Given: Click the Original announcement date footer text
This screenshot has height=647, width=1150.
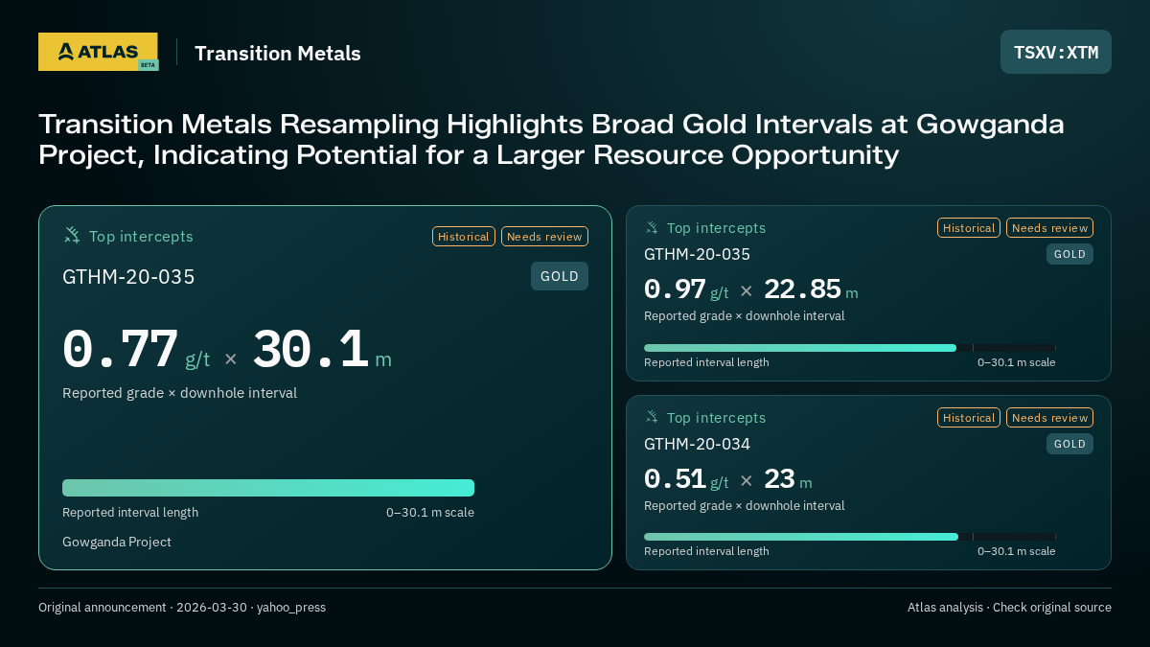Looking at the screenshot, I should pos(182,608).
